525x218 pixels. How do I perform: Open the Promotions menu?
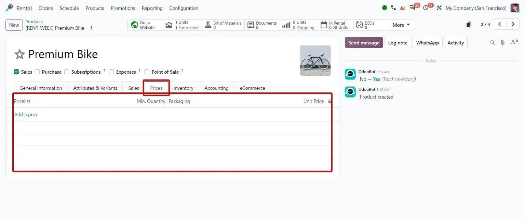(x=123, y=8)
